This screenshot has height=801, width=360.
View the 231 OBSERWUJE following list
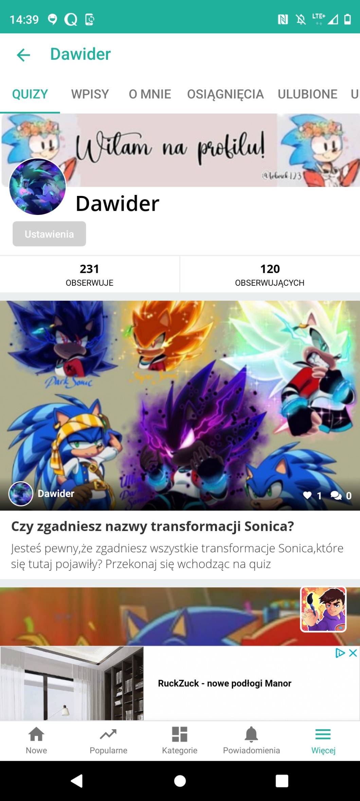pyautogui.click(x=90, y=274)
